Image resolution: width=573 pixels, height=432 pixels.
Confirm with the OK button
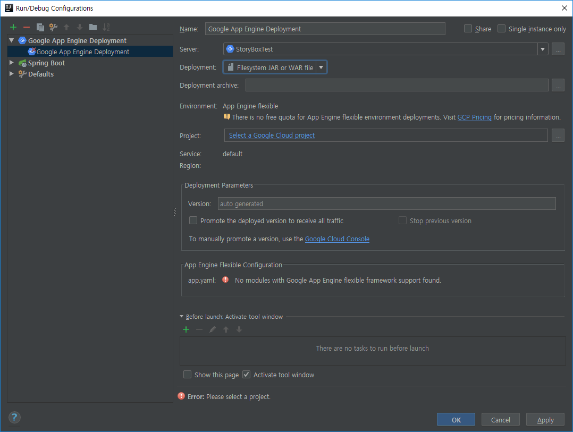456,420
